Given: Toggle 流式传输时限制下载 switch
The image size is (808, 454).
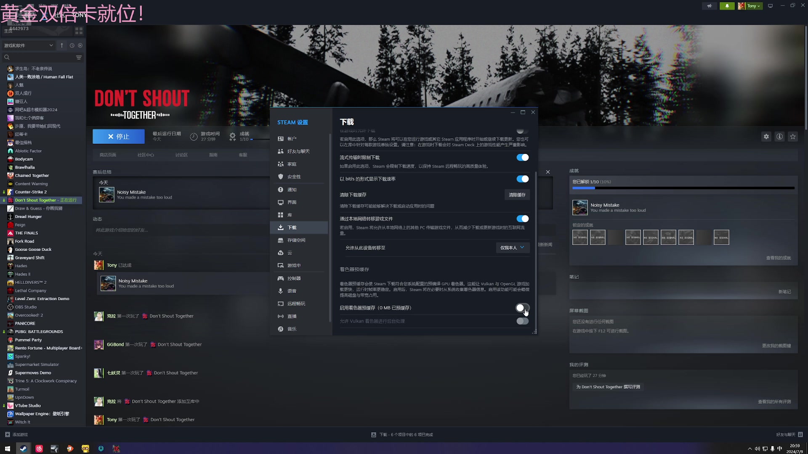Looking at the screenshot, I should (x=522, y=157).
